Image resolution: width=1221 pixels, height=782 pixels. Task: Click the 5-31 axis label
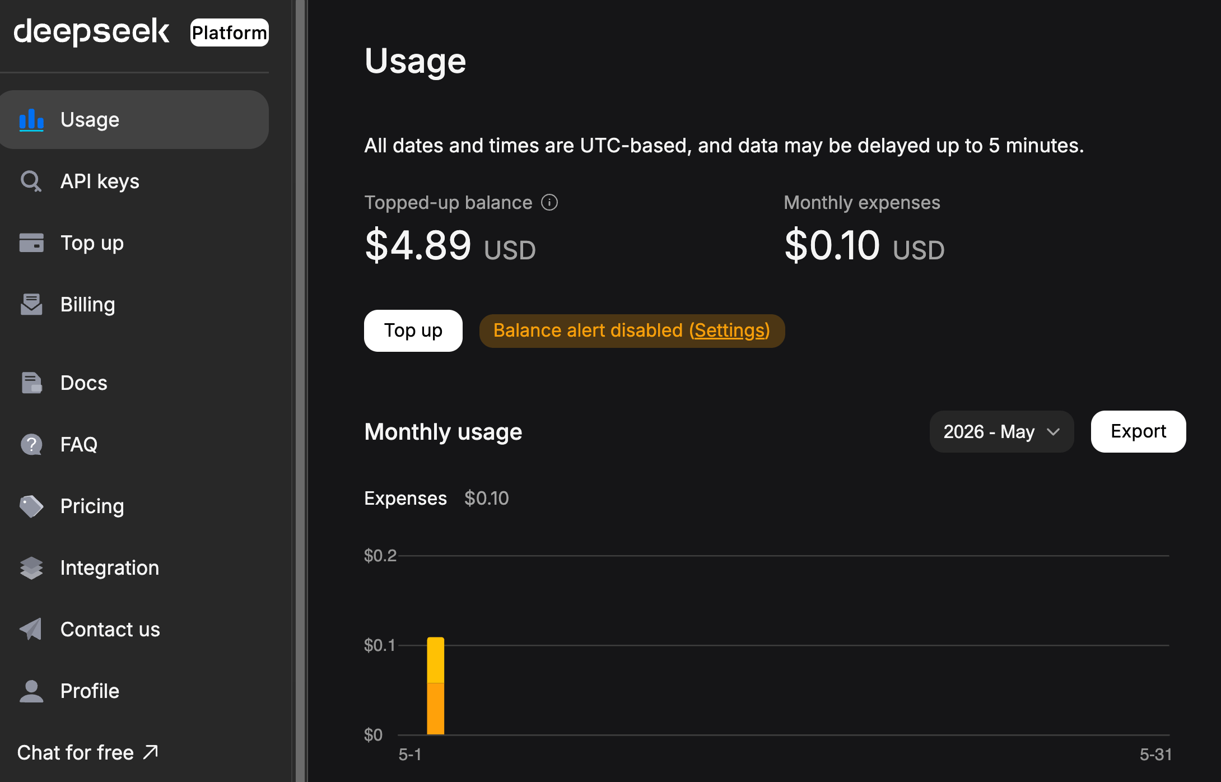[1155, 755]
